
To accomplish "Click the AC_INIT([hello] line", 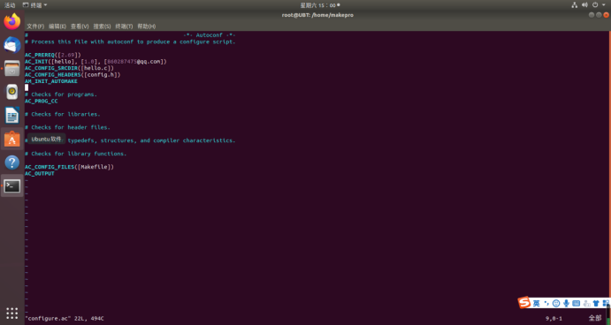I will coord(95,62).
